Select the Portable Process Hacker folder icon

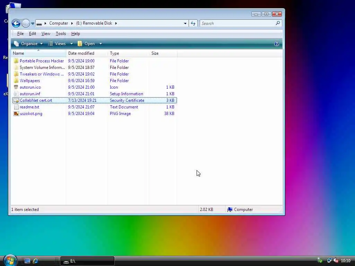coord(16,61)
